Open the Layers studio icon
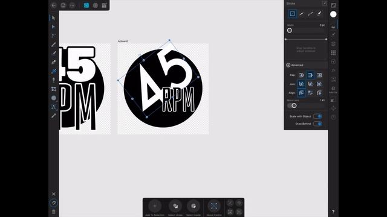Viewport: 387px width, 217px height. click(x=333, y=44)
